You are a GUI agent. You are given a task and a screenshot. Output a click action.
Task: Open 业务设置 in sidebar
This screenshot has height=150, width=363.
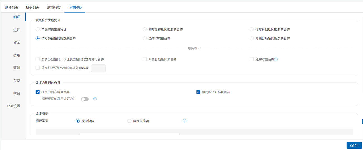pyautogui.click(x=13, y=106)
